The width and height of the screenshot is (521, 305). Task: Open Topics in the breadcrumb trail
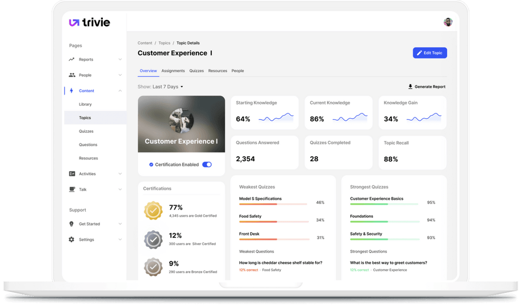coord(164,43)
